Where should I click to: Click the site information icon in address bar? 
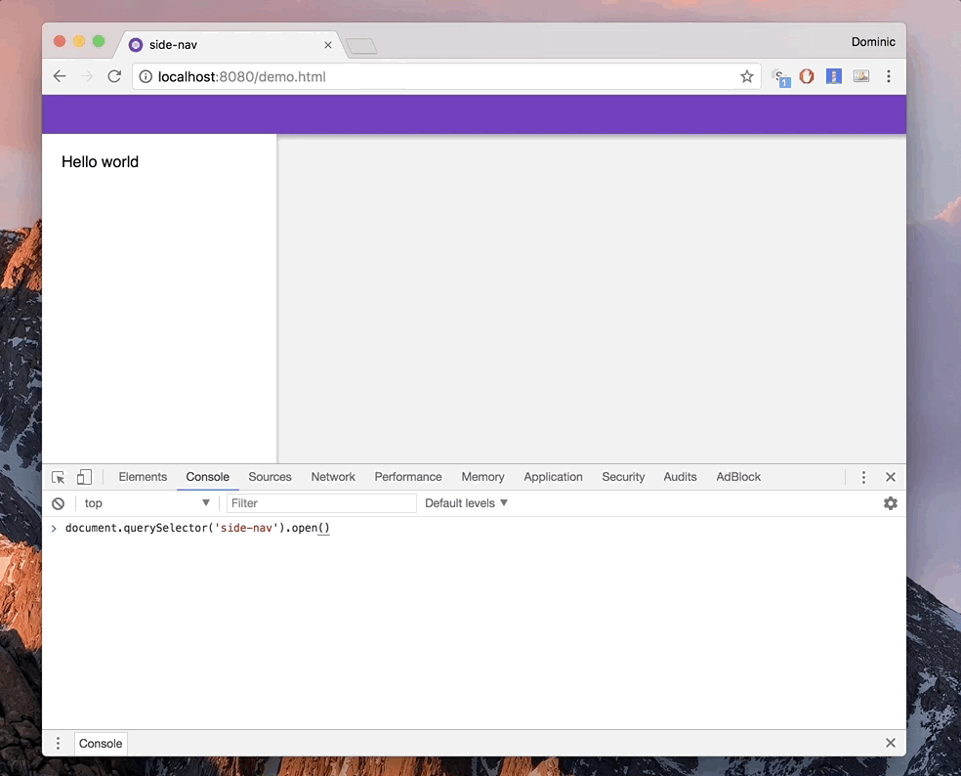146,76
